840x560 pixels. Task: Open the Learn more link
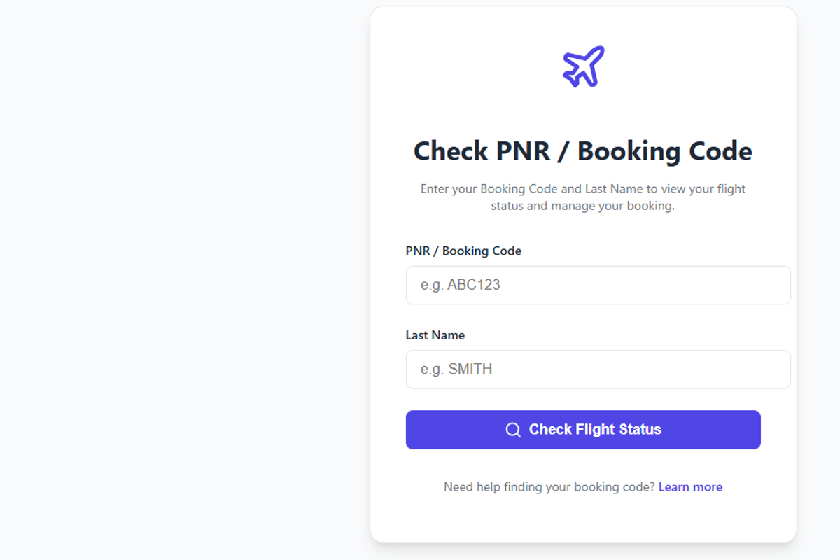690,486
